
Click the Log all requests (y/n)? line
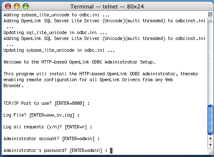click(48, 127)
